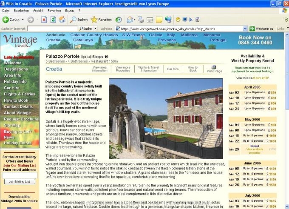Open the mail icon dropdown arrow

(x=134, y=20)
